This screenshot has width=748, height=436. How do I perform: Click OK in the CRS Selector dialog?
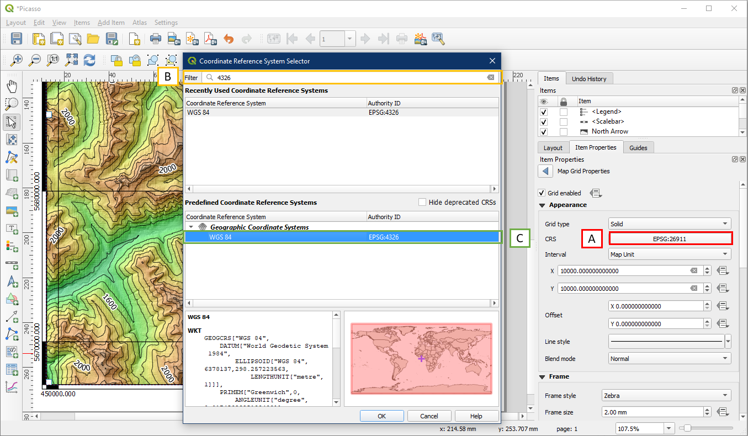click(x=381, y=416)
